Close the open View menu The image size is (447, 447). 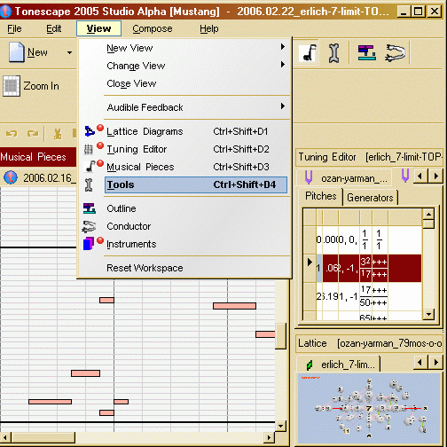(98, 28)
